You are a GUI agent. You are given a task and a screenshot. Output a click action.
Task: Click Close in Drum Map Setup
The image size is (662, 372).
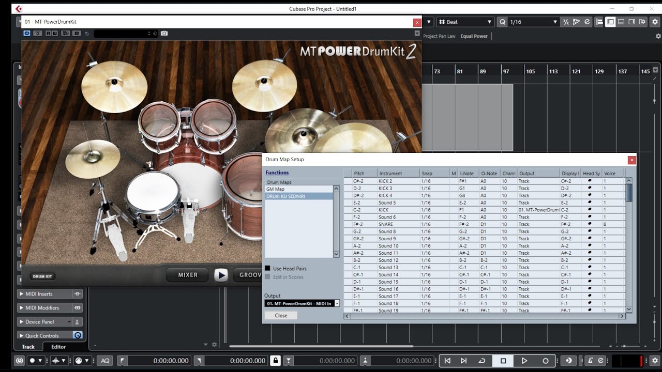(x=281, y=315)
